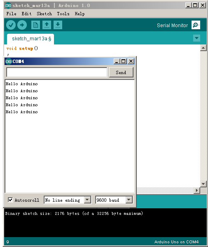208x247 pixels.
Task: Click the Arduino logo in main title bar
Action: click(8, 5)
